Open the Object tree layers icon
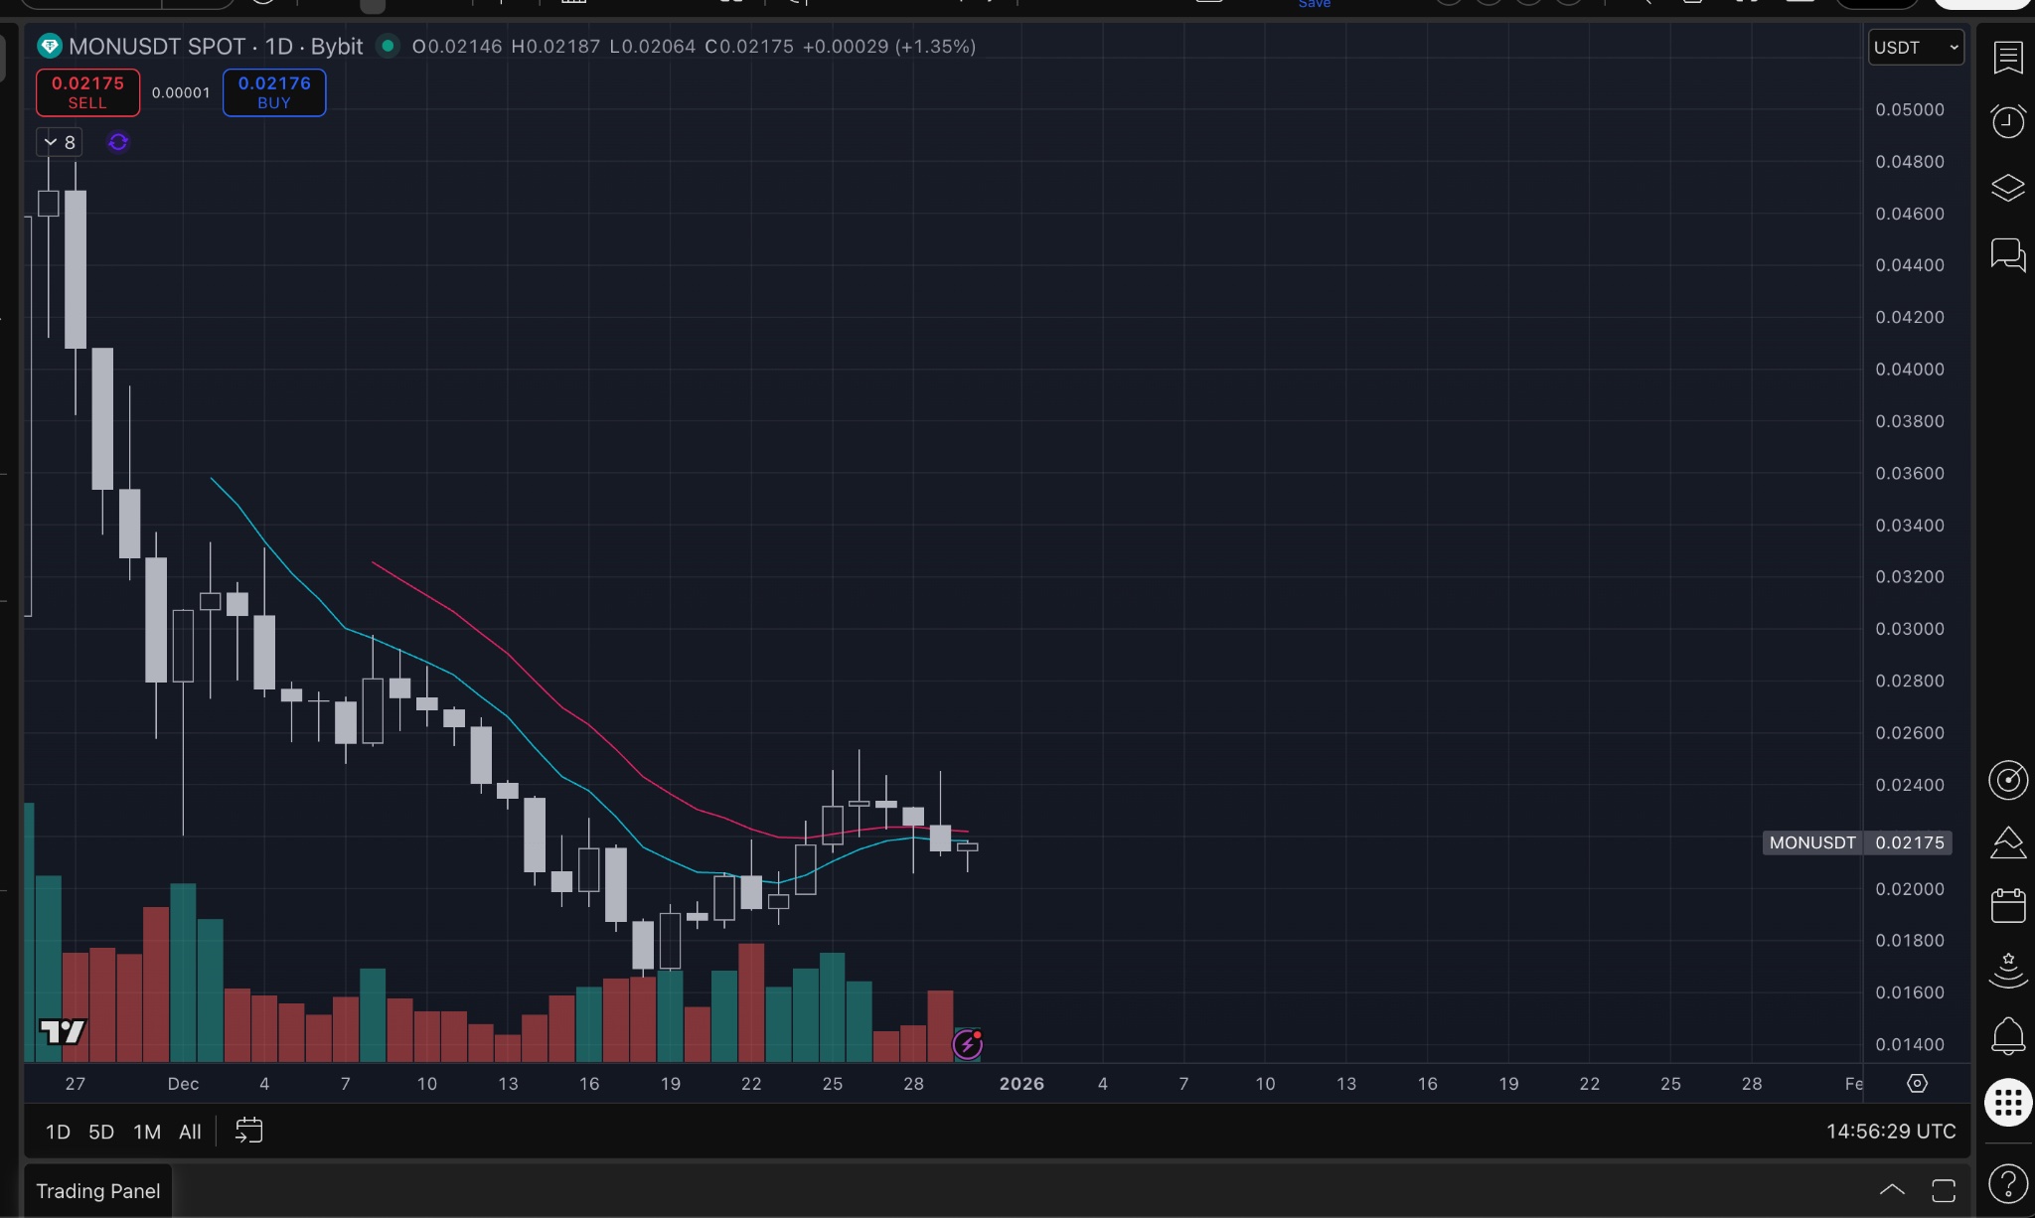 coord(2007,188)
